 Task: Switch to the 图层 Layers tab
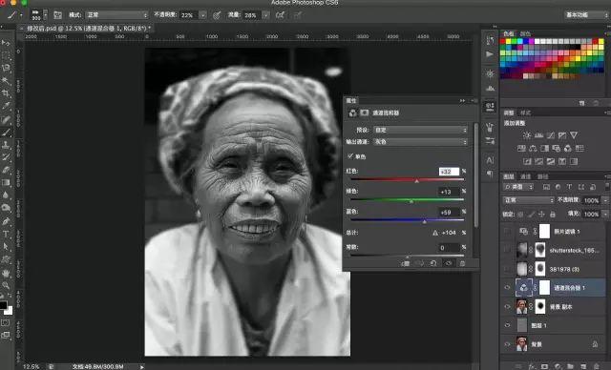pos(509,176)
